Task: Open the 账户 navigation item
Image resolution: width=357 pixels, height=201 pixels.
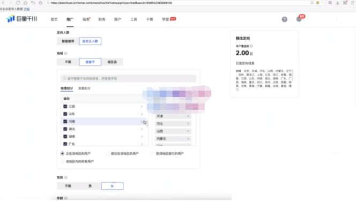Action: (x=118, y=19)
